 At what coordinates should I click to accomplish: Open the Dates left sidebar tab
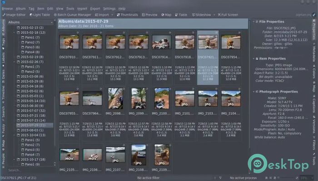(x=4, y=76)
